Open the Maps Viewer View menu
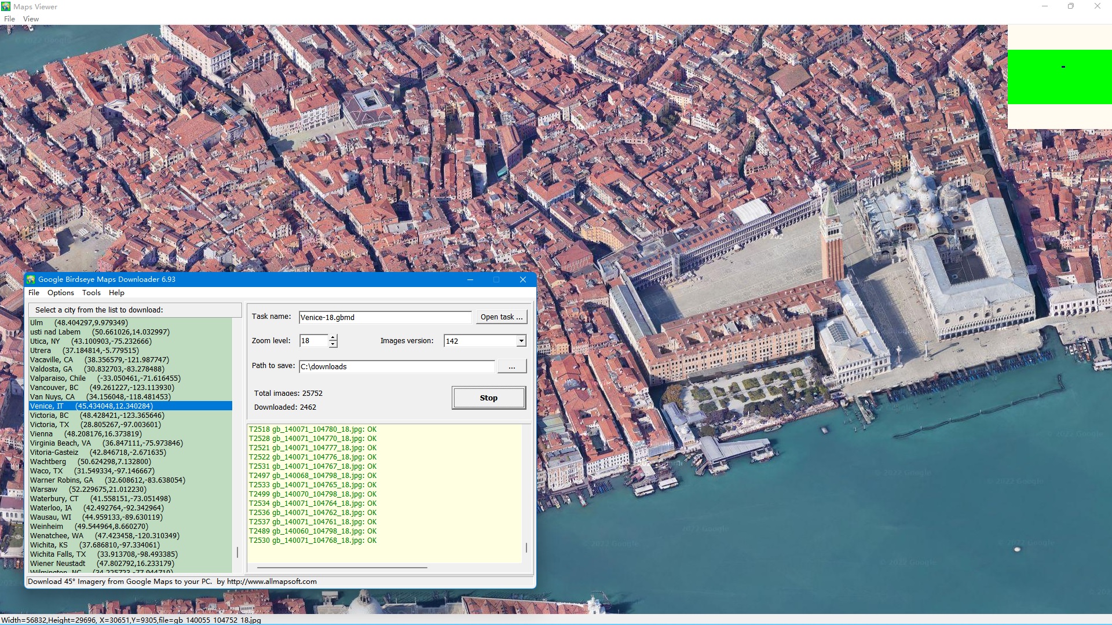 pos(31,19)
